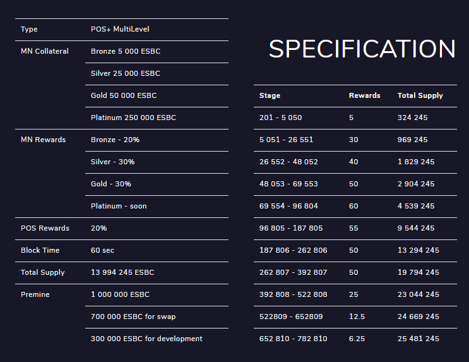Click the Total Supply column header

(x=420, y=95)
